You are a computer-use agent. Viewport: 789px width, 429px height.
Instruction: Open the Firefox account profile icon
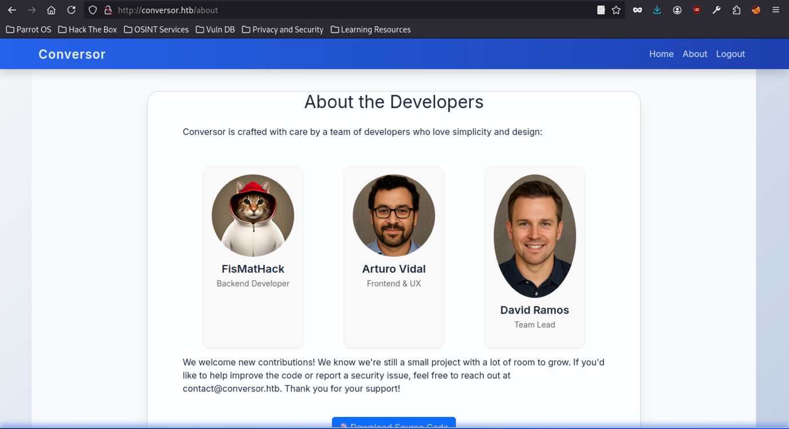[677, 10]
